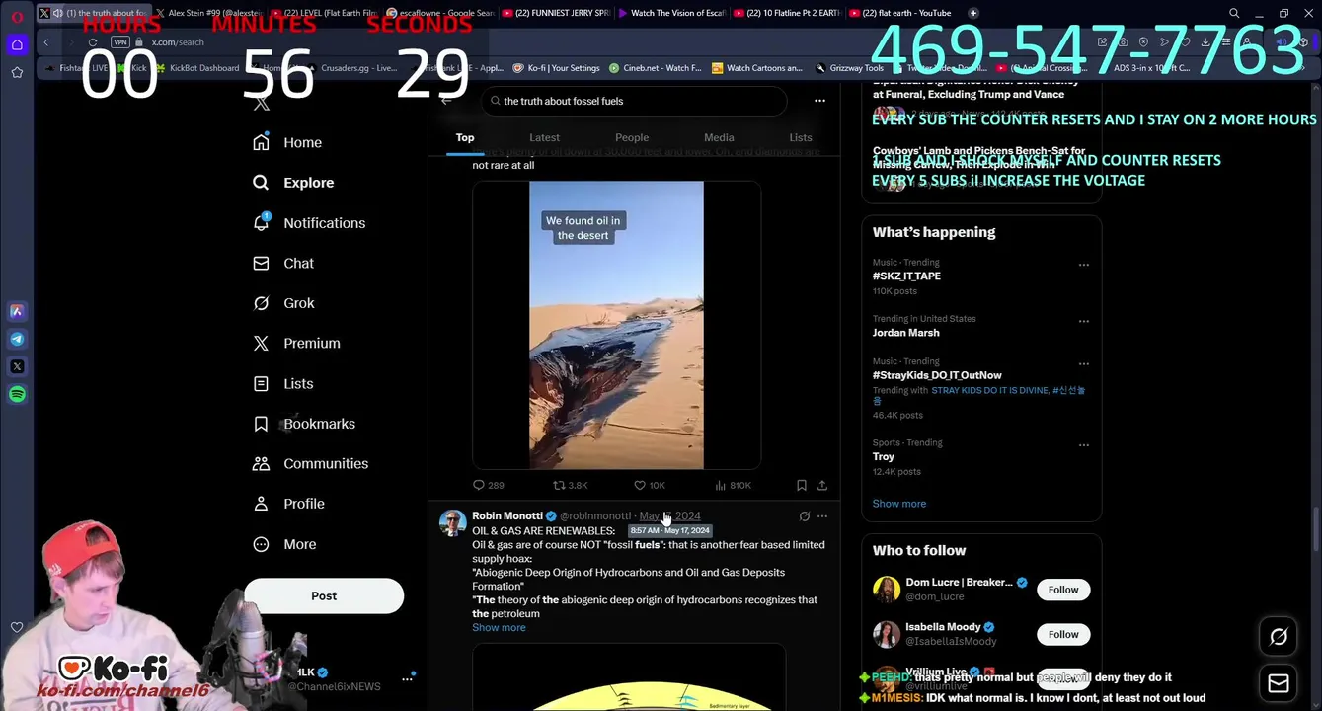Viewport: 1322px width, 711px height.
Task: Open search options three-dot menu
Action: [819, 101]
